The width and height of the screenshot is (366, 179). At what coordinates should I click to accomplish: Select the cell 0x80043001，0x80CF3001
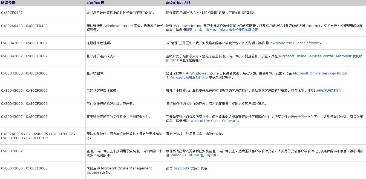(24, 43)
